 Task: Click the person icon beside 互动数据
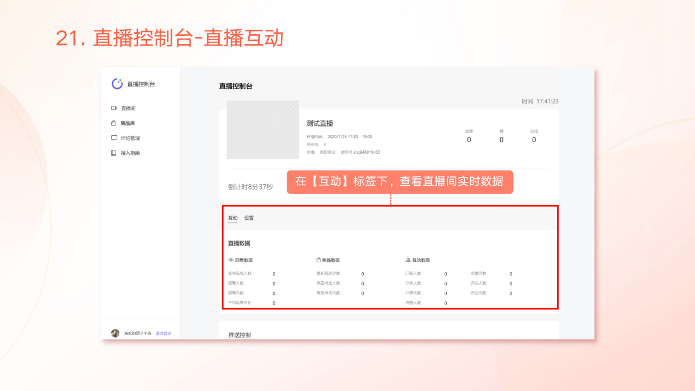click(x=408, y=260)
